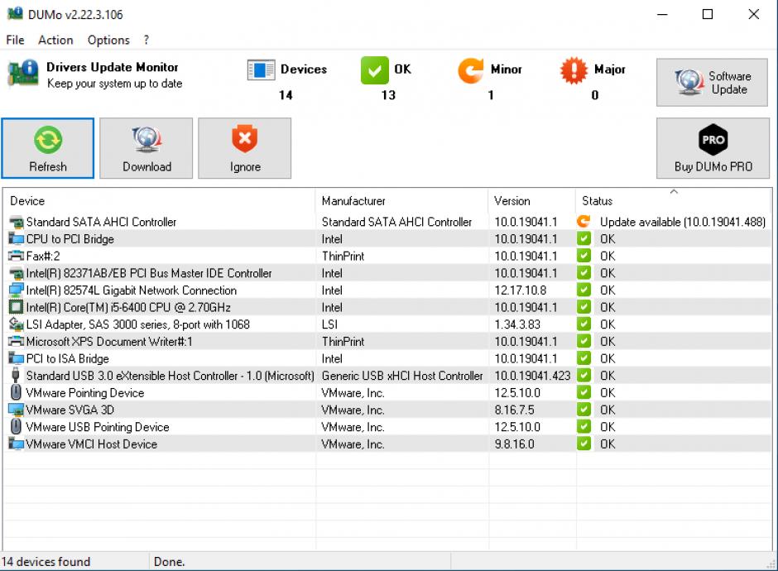Image resolution: width=778 pixels, height=571 pixels.
Task: Open the File menu
Action: click(x=15, y=40)
